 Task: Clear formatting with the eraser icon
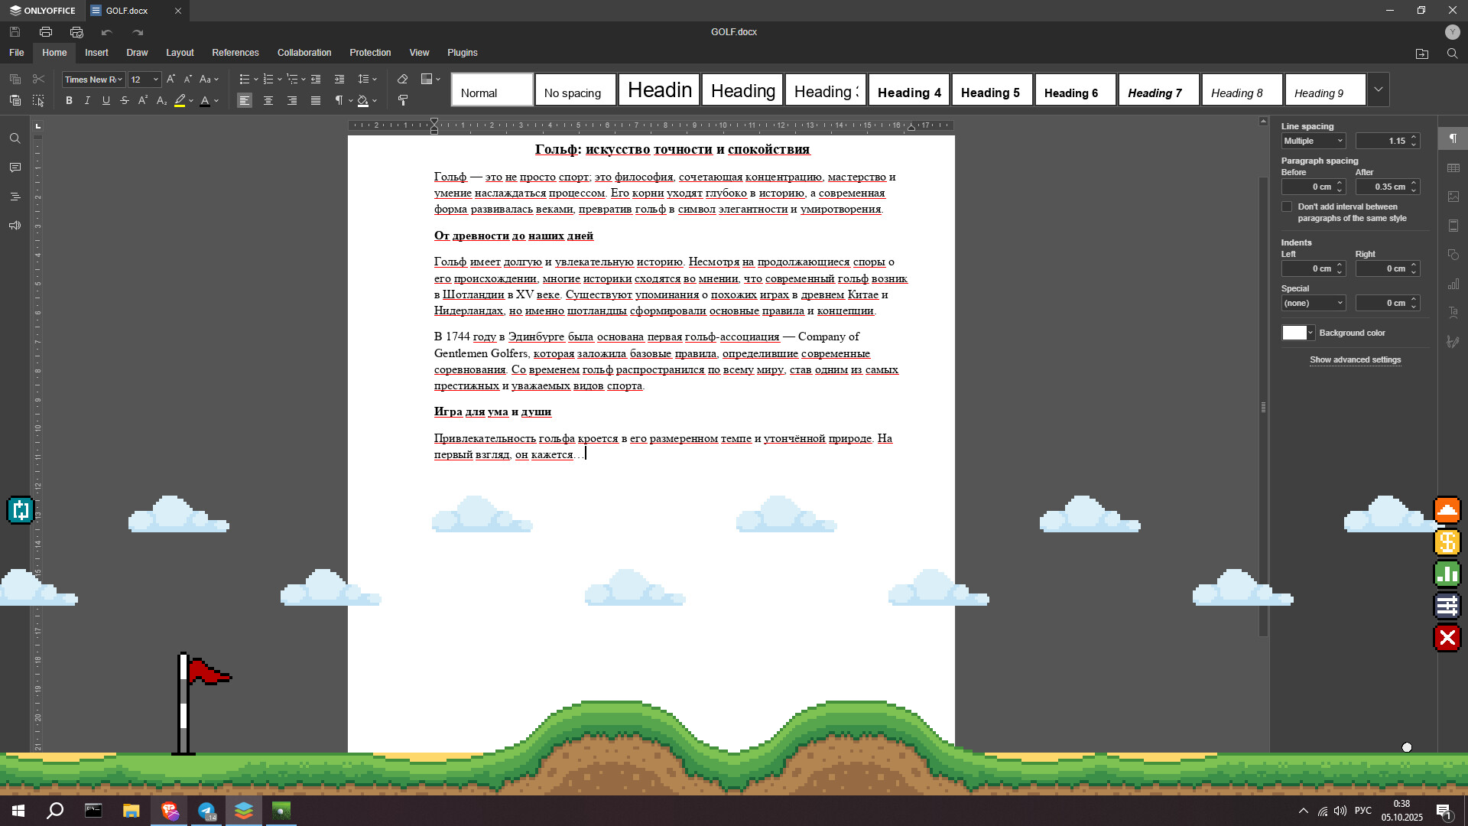click(x=402, y=80)
